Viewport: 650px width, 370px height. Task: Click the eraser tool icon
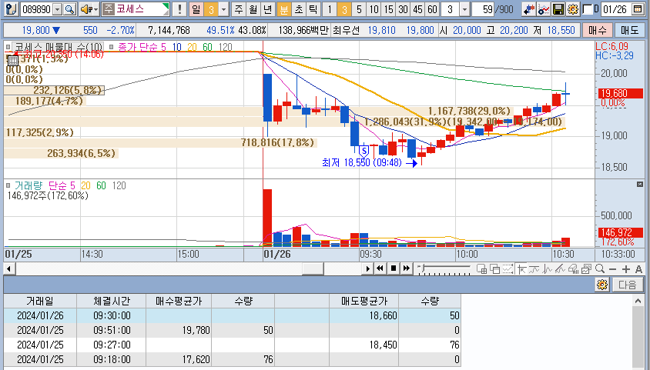point(573,269)
